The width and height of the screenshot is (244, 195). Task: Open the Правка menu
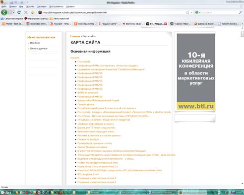pyautogui.click(x=13, y=6)
